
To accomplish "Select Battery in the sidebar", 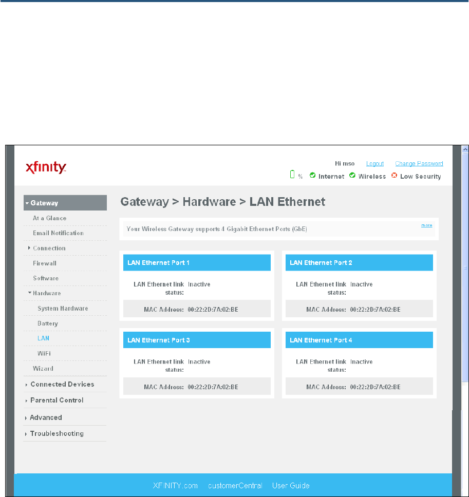I will click(x=48, y=323).
